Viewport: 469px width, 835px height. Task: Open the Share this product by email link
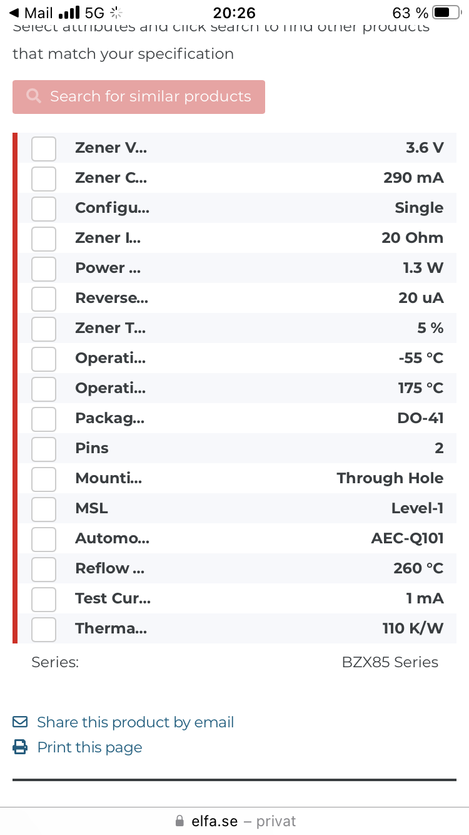pos(135,721)
